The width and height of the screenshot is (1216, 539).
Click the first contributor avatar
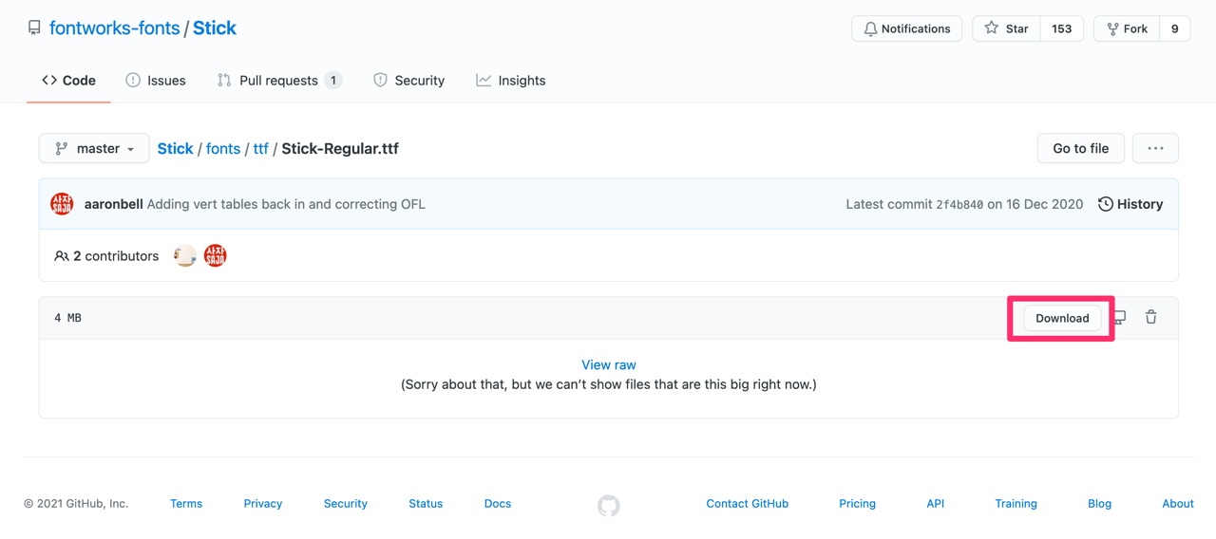point(185,255)
